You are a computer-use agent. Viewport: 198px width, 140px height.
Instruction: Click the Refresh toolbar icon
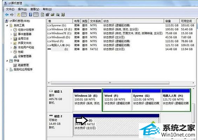[42, 15]
